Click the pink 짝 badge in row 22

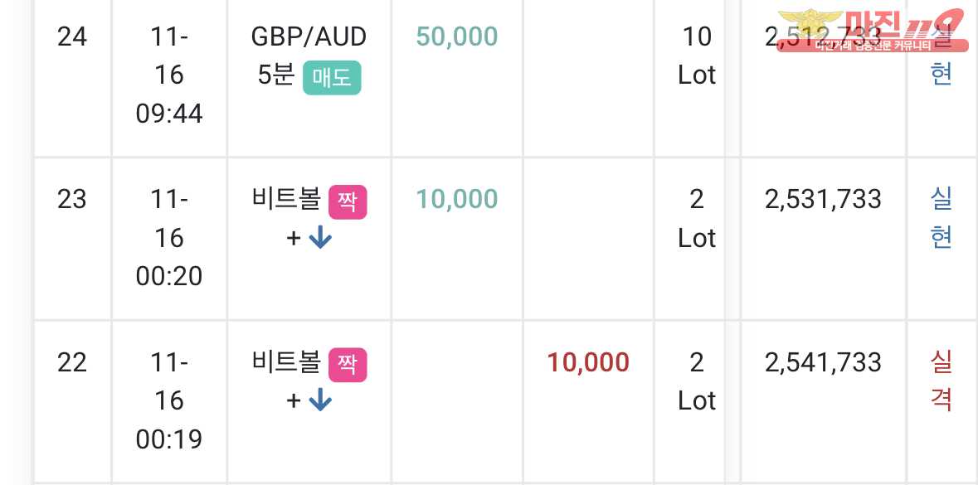coord(348,365)
